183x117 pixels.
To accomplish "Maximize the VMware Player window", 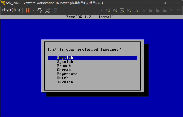I will [x=164, y=3].
